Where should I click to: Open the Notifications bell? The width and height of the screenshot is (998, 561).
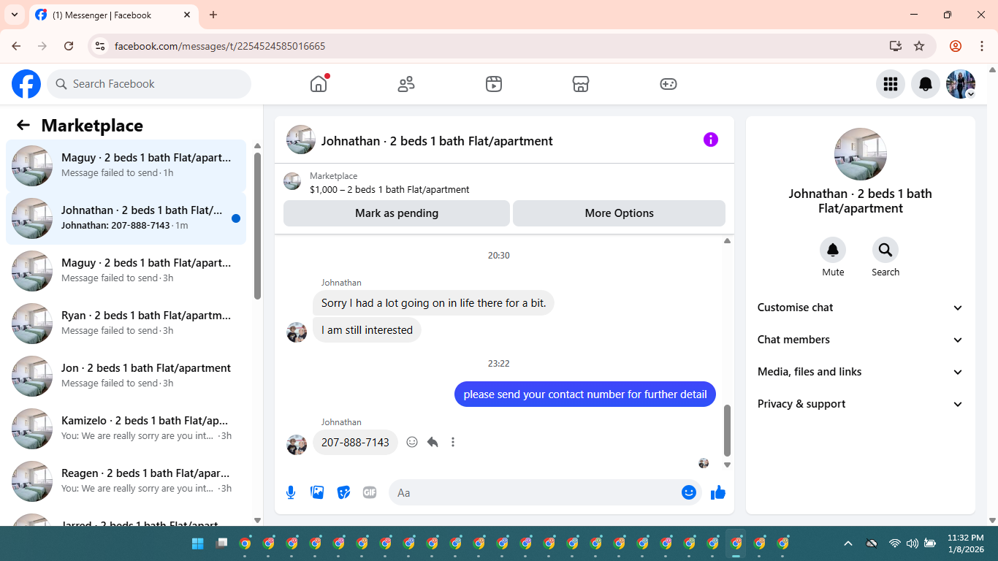click(x=926, y=84)
